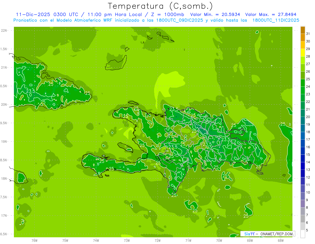Viewport: 315px width, 244px height.
Task: Pick the green legend swatch between 23 and 24
Action: click(x=303, y=91)
